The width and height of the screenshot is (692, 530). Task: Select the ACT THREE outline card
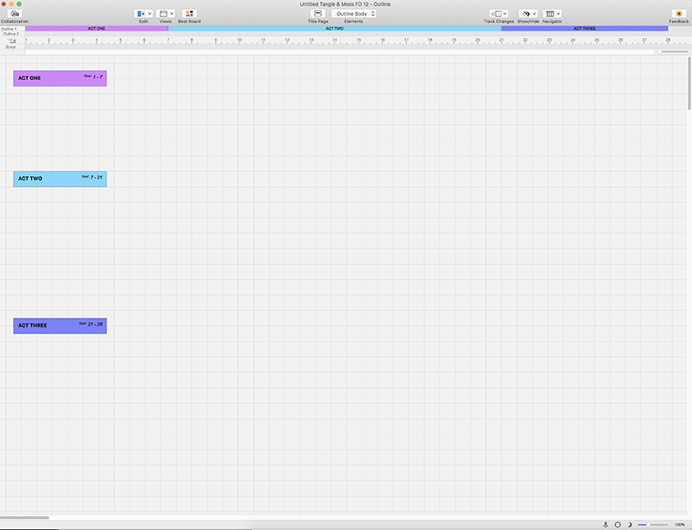[x=59, y=326]
